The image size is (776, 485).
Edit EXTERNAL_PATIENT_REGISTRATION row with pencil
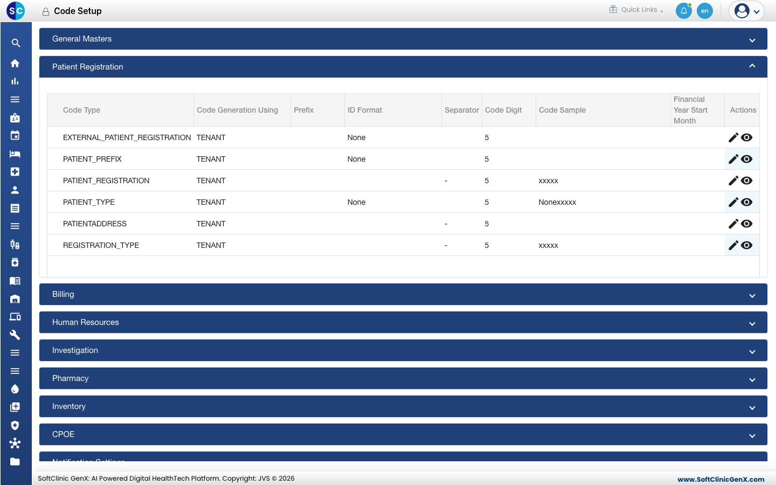(733, 137)
